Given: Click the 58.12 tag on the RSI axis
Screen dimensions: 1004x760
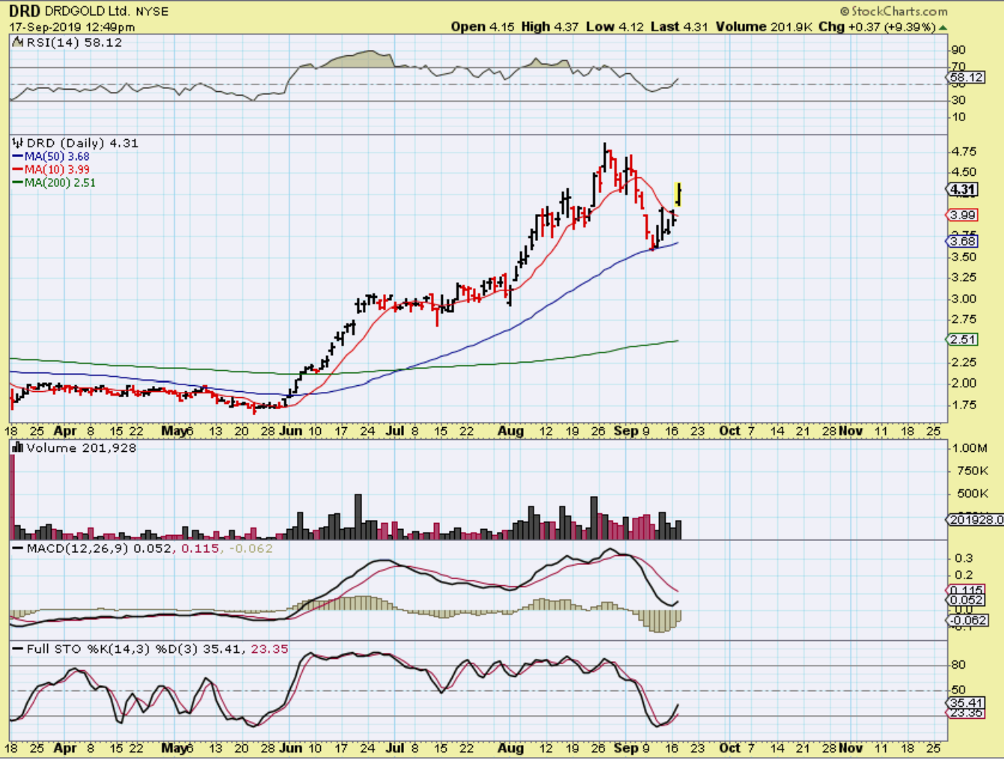Looking at the screenshot, I should click(x=966, y=78).
